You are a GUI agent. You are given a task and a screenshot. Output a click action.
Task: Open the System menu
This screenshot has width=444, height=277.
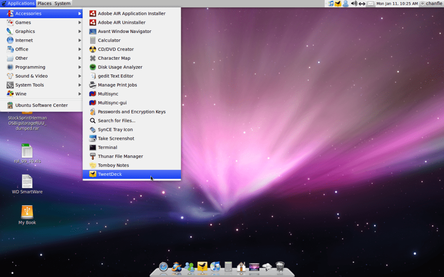coord(62,3)
